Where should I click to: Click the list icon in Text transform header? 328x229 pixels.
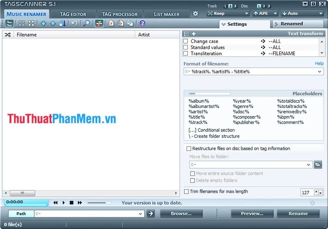[186, 34]
